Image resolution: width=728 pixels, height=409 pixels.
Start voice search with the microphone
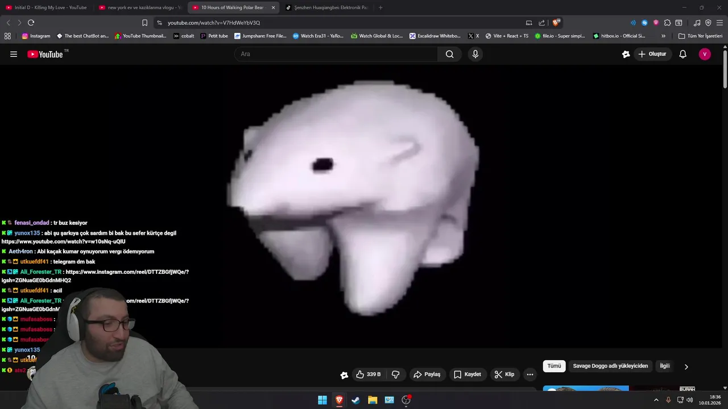click(475, 54)
